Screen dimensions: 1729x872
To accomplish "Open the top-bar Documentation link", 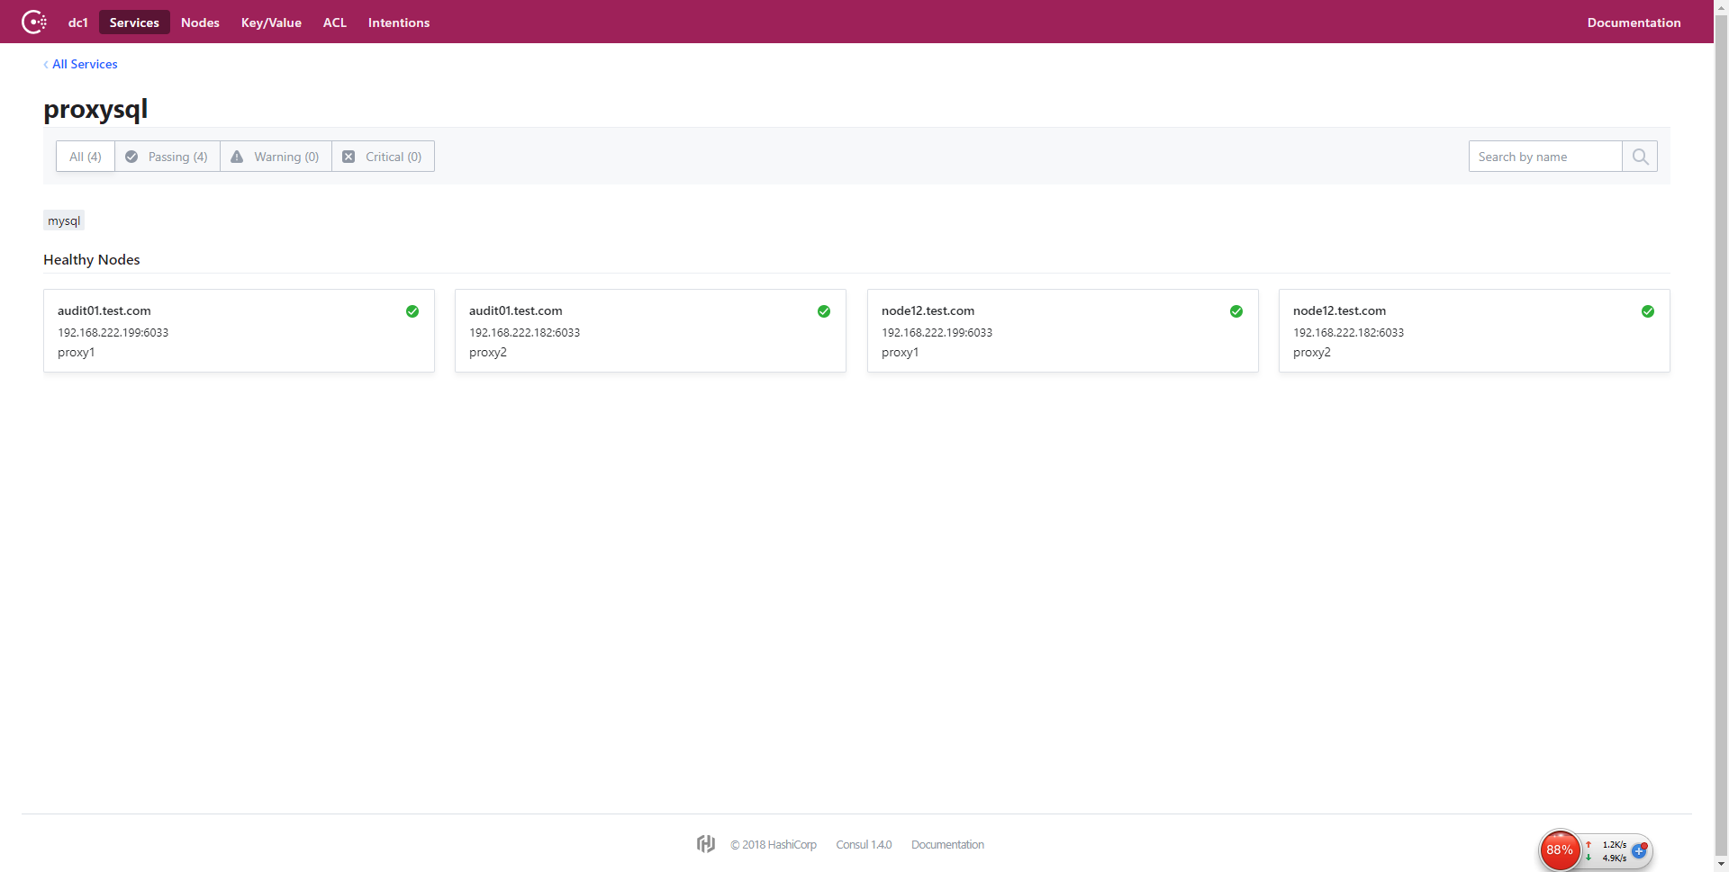I will [x=1634, y=22].
